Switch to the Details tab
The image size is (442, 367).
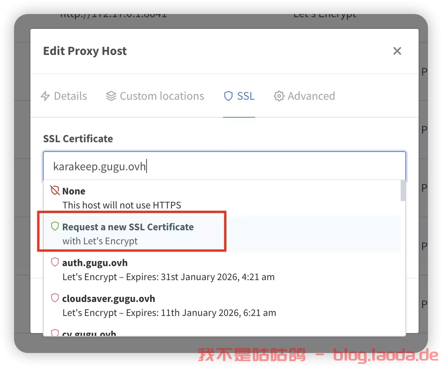click(x=70, y=96)
